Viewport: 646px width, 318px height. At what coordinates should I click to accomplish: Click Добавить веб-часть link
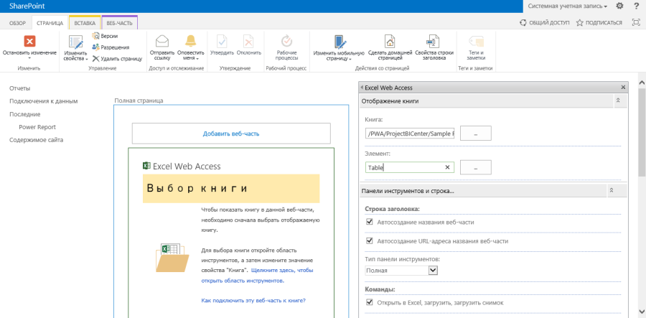coord(231,134)
